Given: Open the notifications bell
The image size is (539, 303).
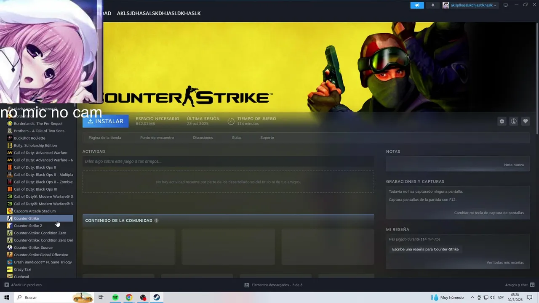Looking at the screenshot, I should click(x=432, y=5).
